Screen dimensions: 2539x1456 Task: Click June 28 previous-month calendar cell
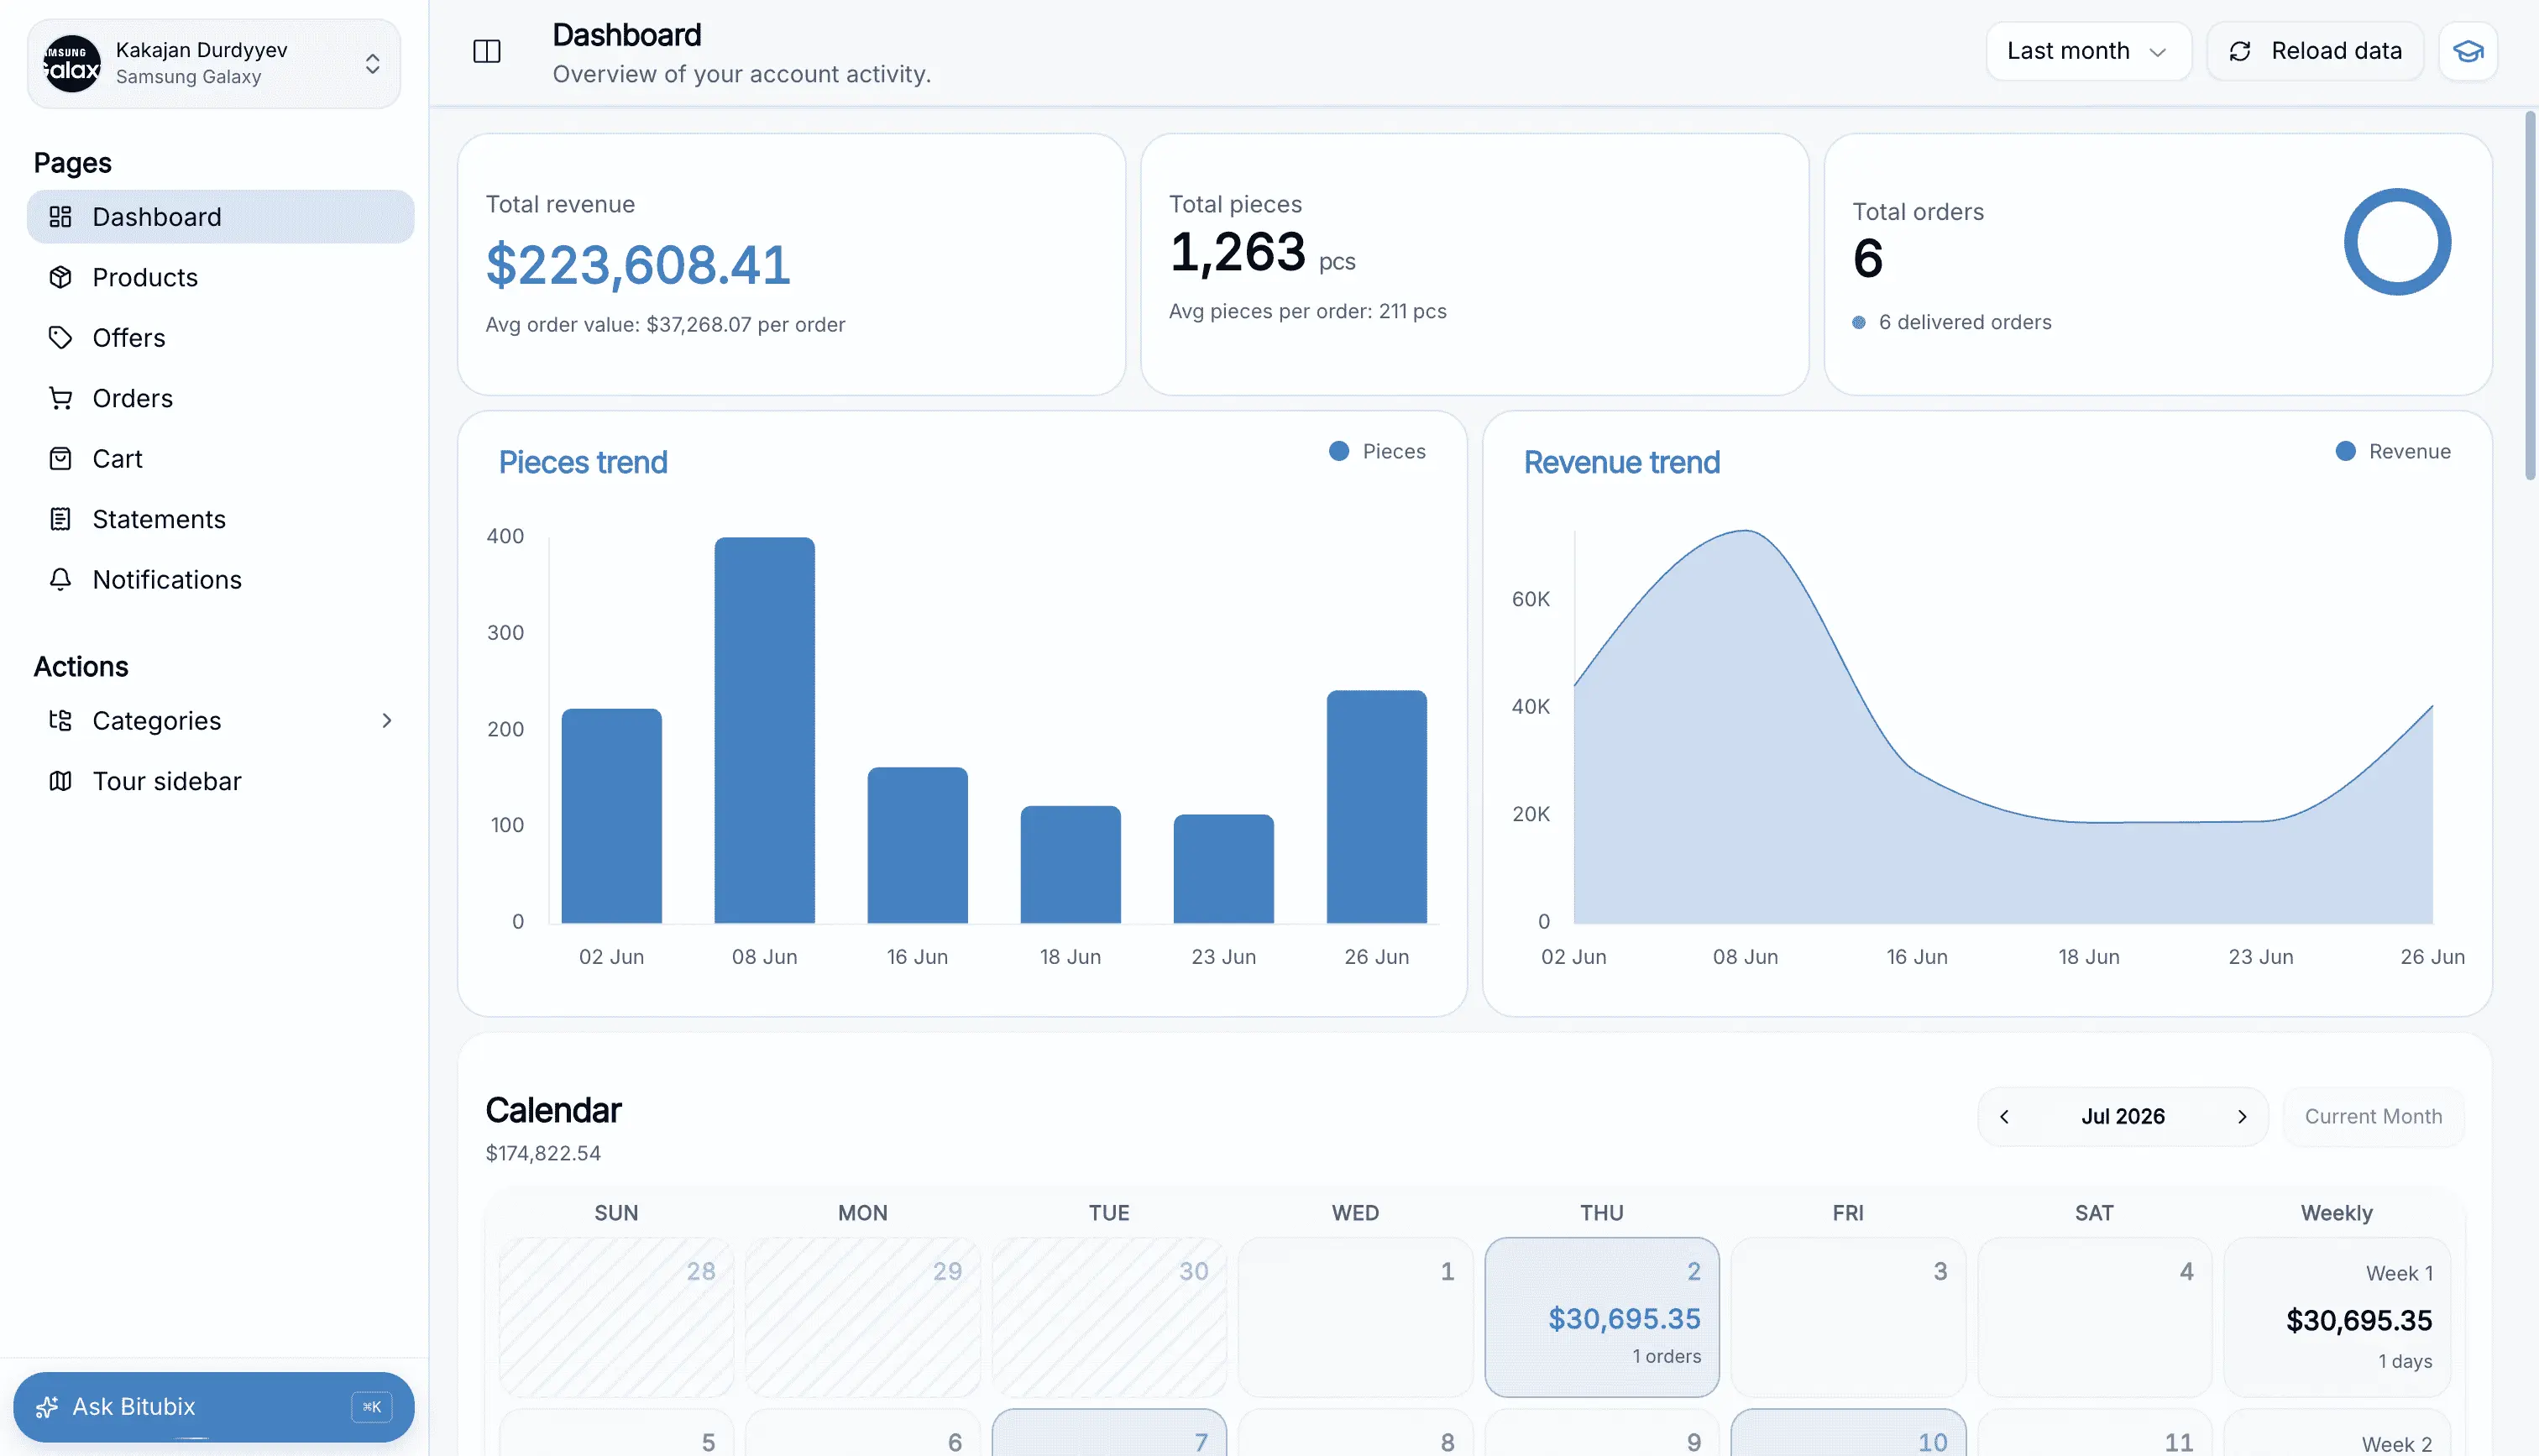pos(615,1317)
